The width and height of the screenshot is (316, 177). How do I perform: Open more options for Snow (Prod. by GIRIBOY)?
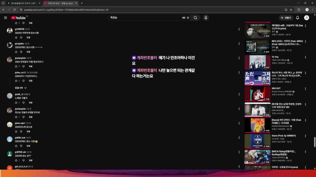[306, 136]
